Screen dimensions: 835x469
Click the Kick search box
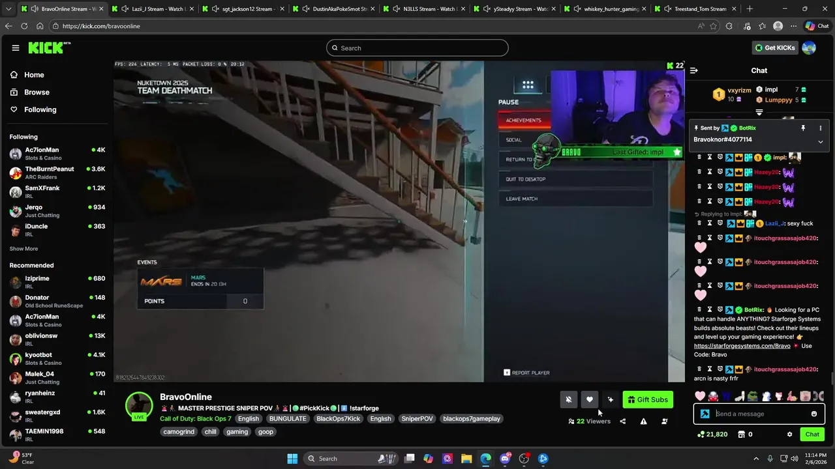click(x=417, y=48)
